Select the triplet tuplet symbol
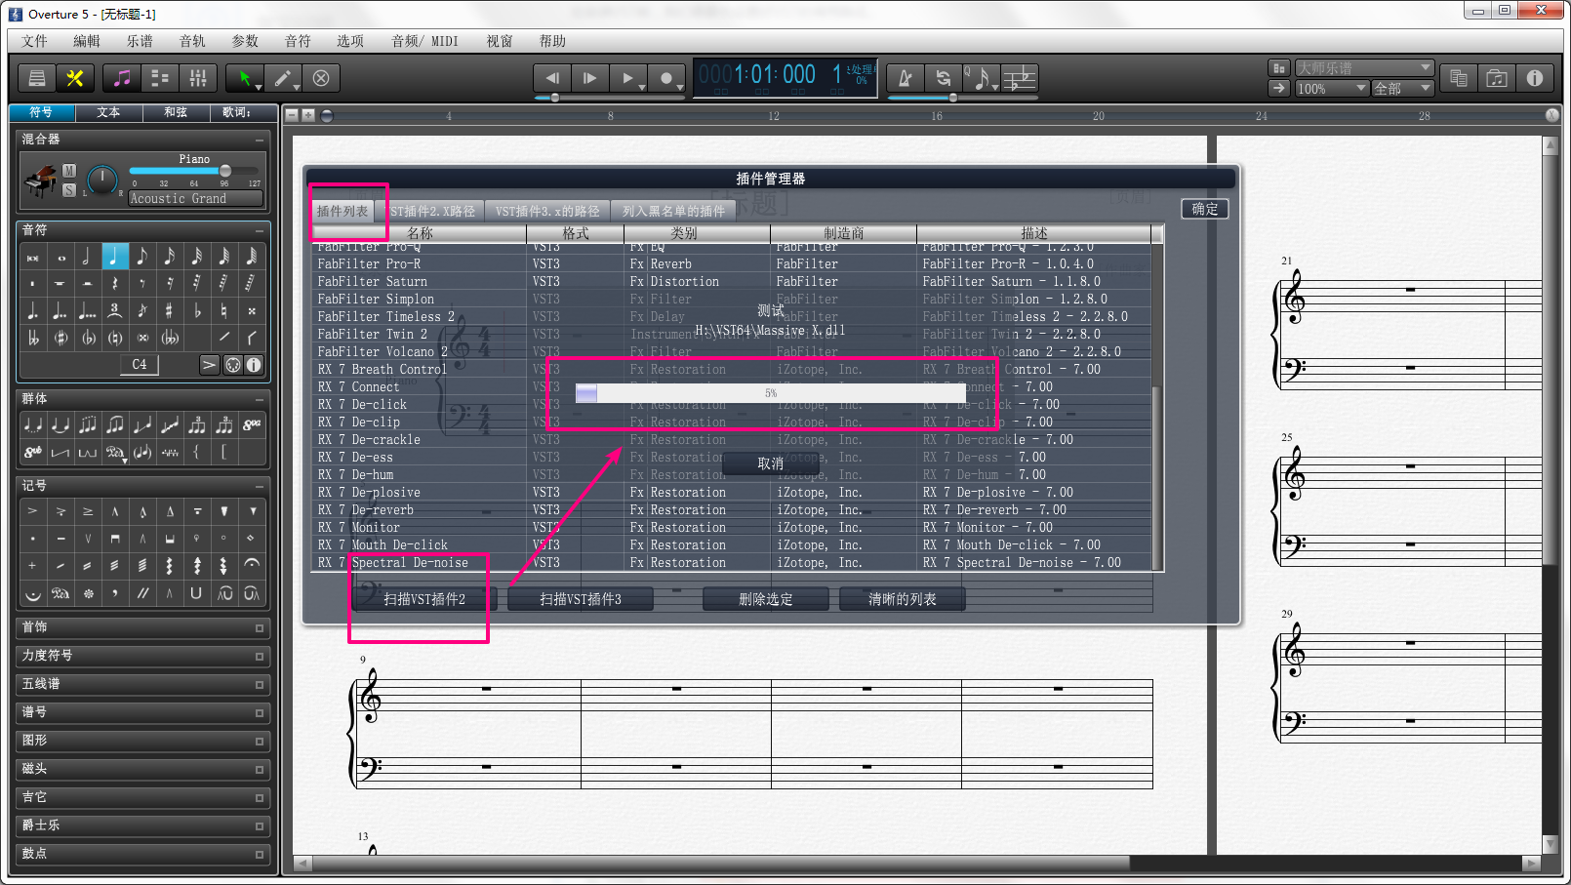 pyautogui.click(x=114, y=311)
